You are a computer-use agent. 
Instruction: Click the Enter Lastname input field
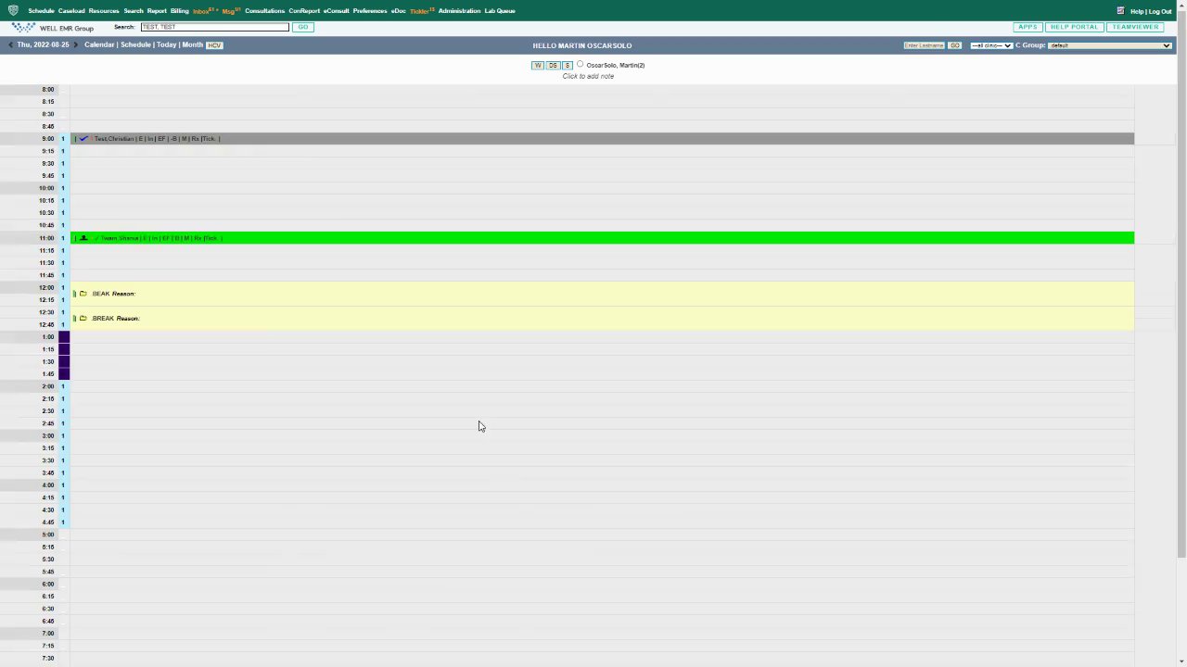click(x=924, y=45)
